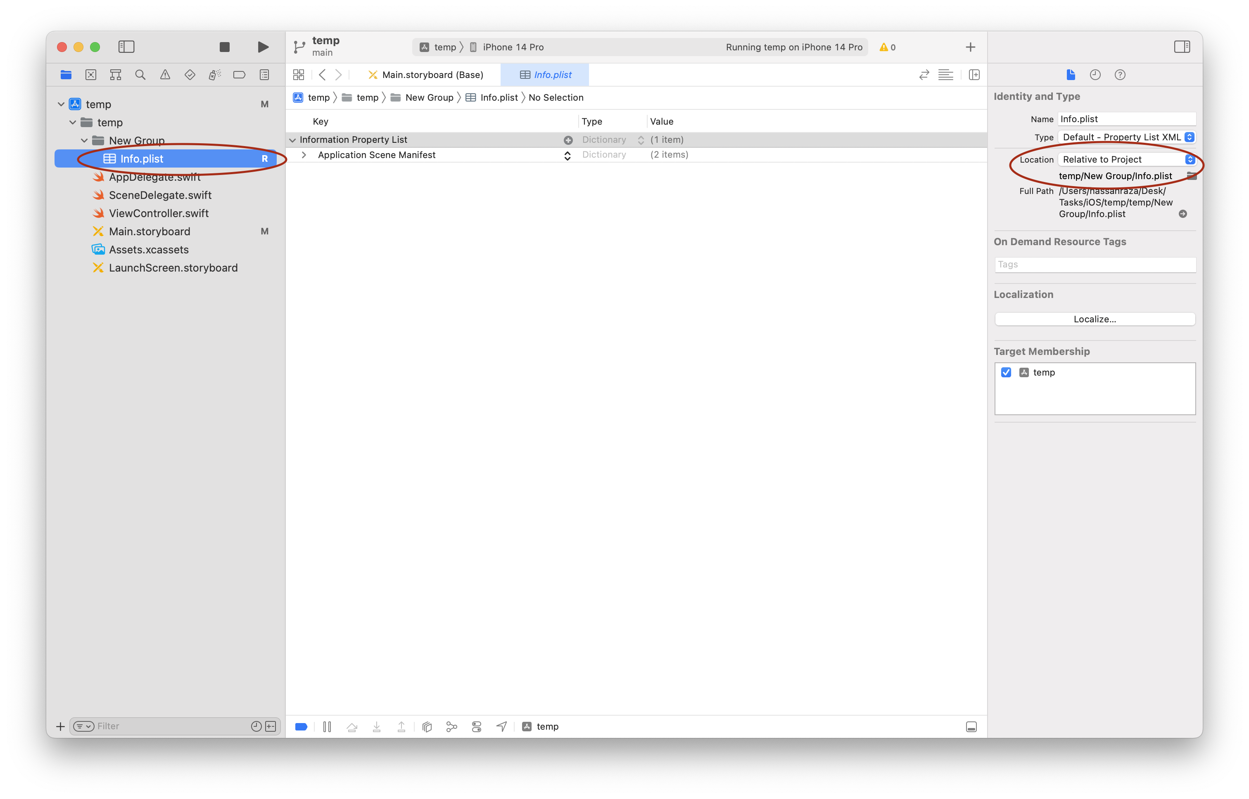This screenshot has height=799, width=1249.
Task: Click the iPhone 14 Pro destination
Action: (x=513, y=47)
